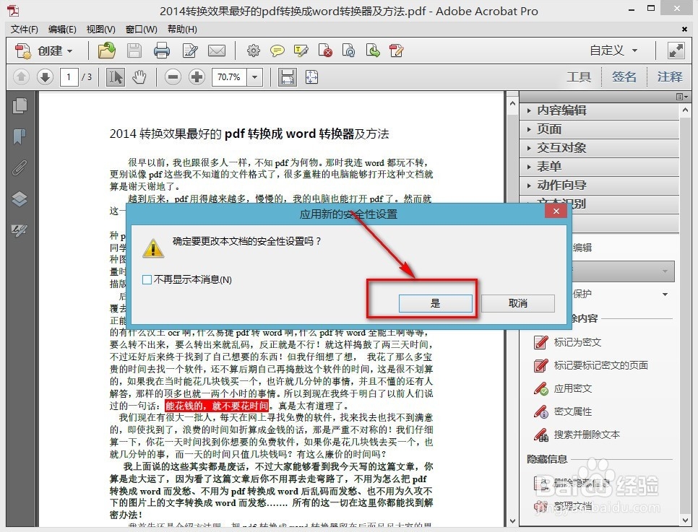Click the Create PDF icon
This screenshot has height=532, width=698.
coord(22,51)
